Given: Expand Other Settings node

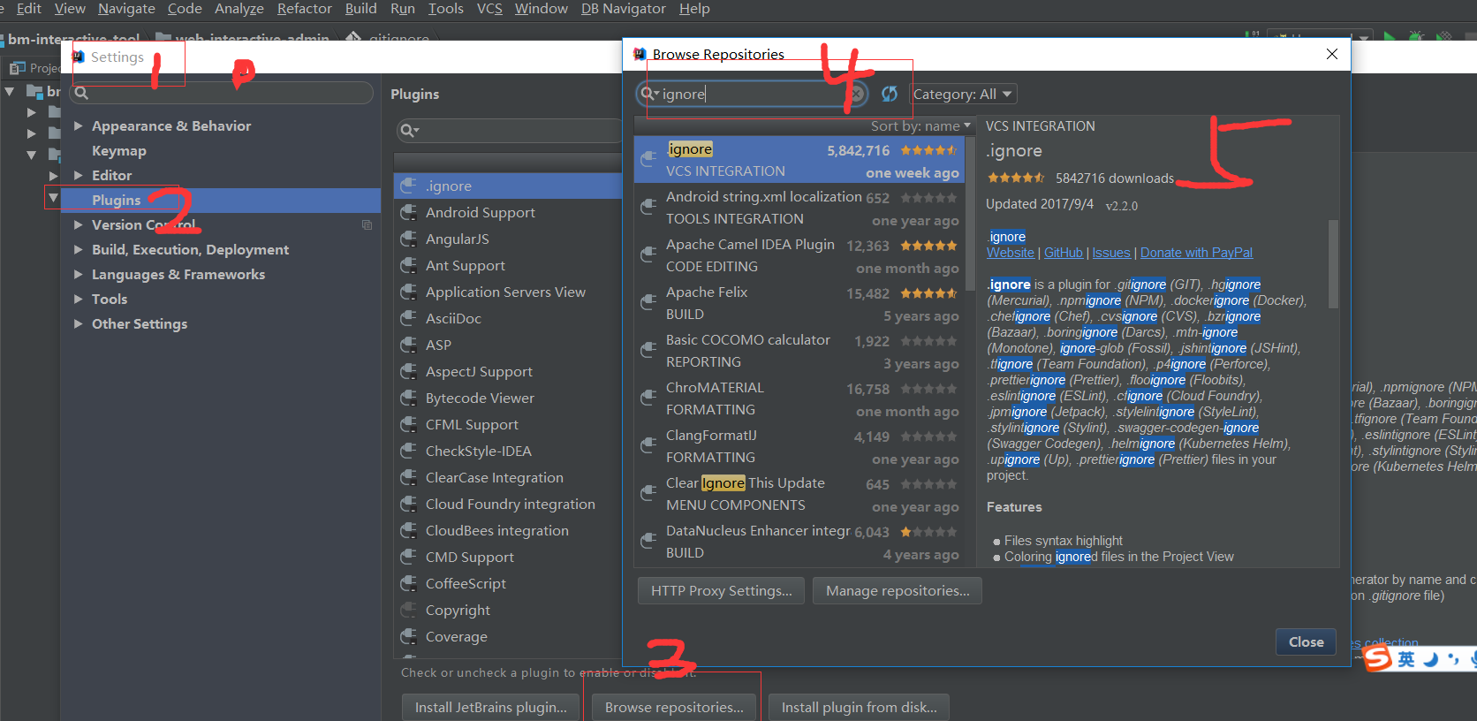Looking at the screenshot, I should click(78, 323).
